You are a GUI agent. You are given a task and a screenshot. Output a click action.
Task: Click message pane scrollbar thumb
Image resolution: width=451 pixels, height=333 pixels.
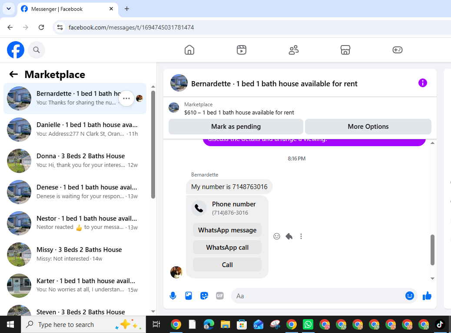pyautogui.click(x=432, y=250)
